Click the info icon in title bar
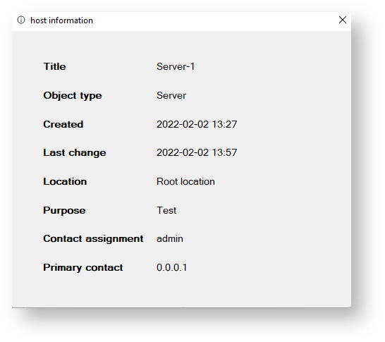 [x=21, y=20]
